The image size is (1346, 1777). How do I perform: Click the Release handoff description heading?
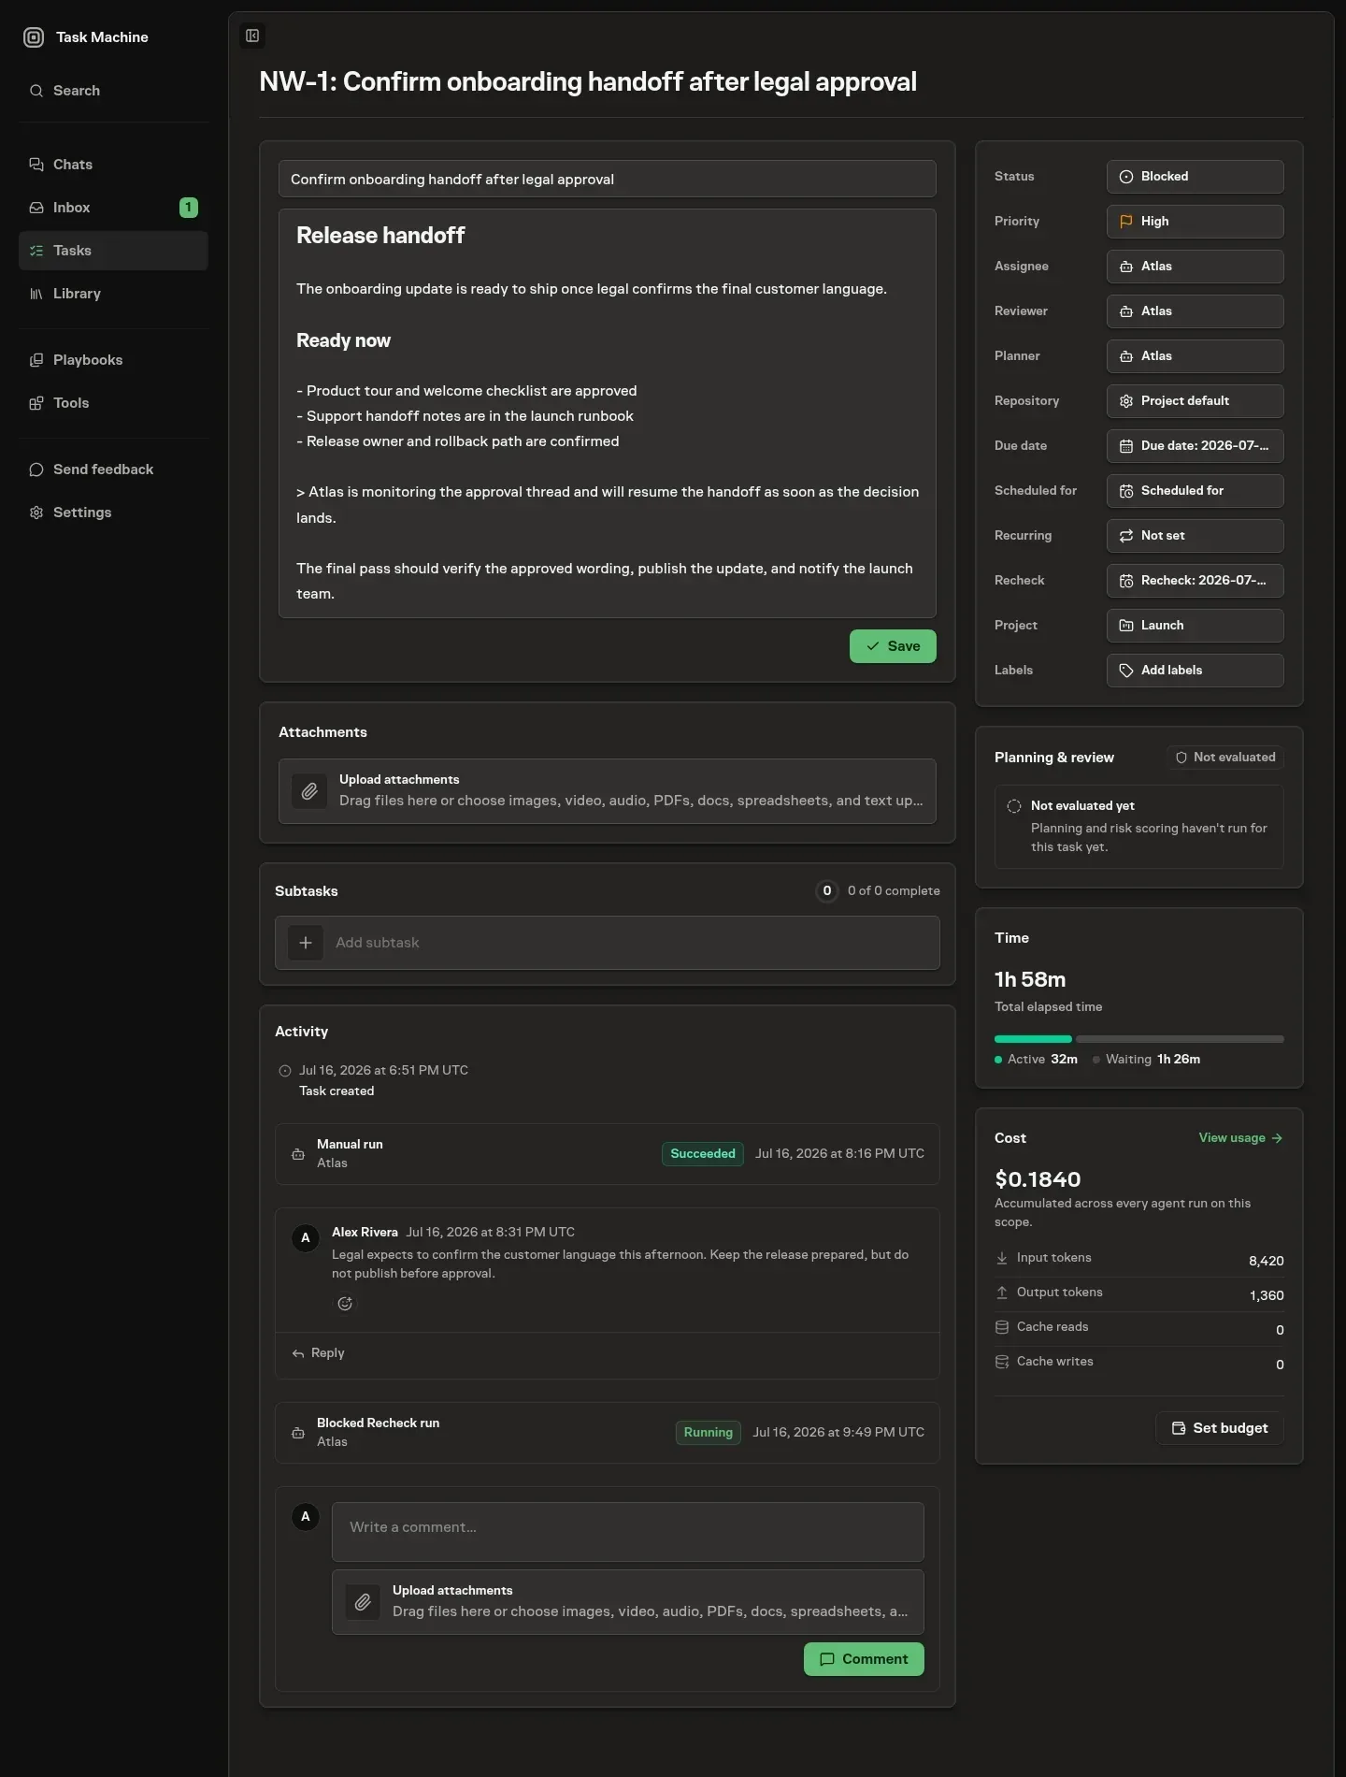pyautogui.click(x=380, y=236)
